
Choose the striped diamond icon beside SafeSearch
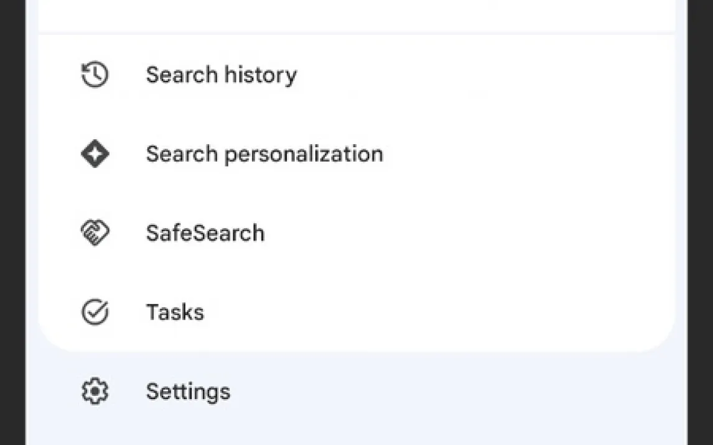click(x=95, y=233)
